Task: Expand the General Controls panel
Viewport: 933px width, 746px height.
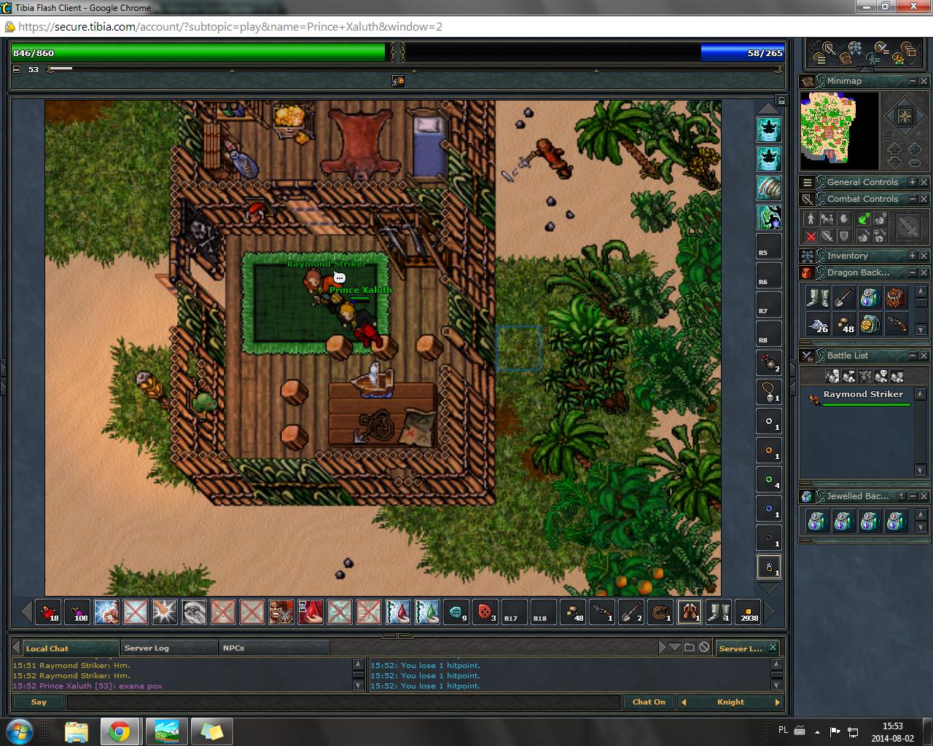Action: point(912,182)
